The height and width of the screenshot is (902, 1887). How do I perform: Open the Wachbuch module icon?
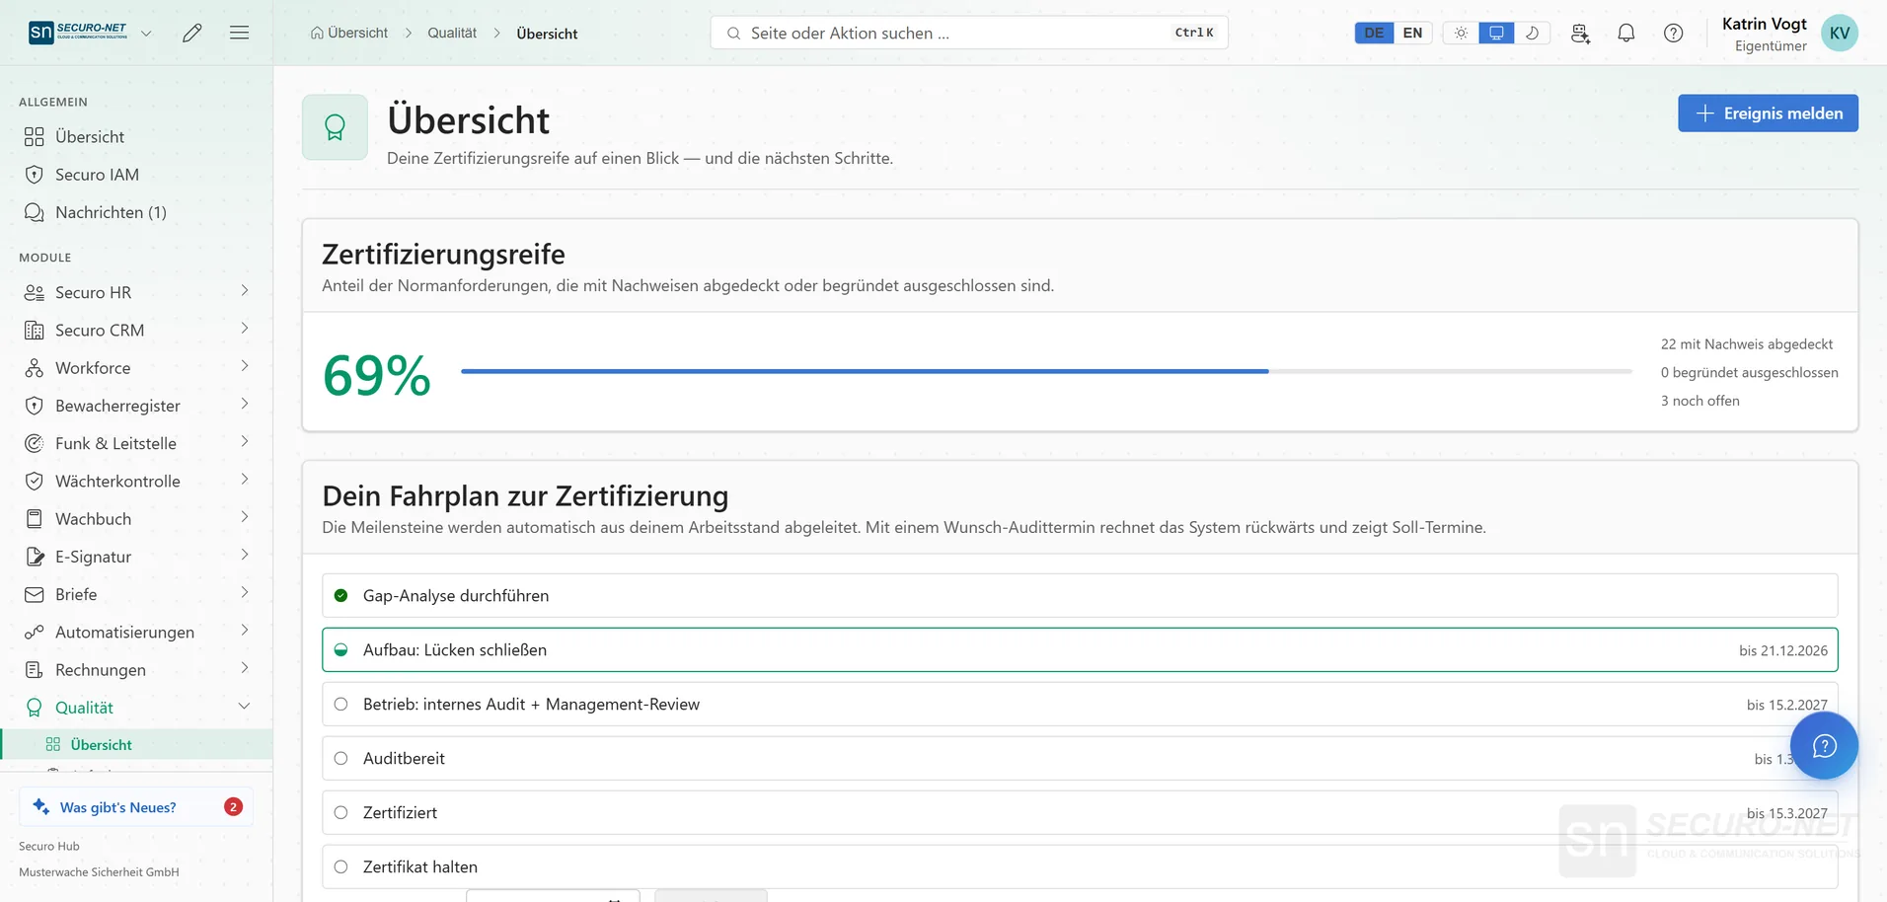coord(35,518)
